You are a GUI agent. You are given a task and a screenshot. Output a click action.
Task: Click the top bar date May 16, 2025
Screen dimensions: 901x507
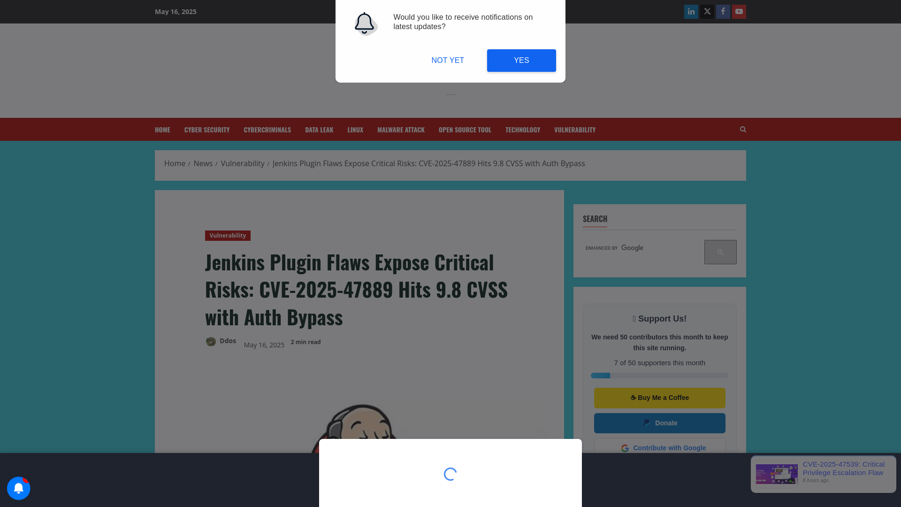(176, 12)
